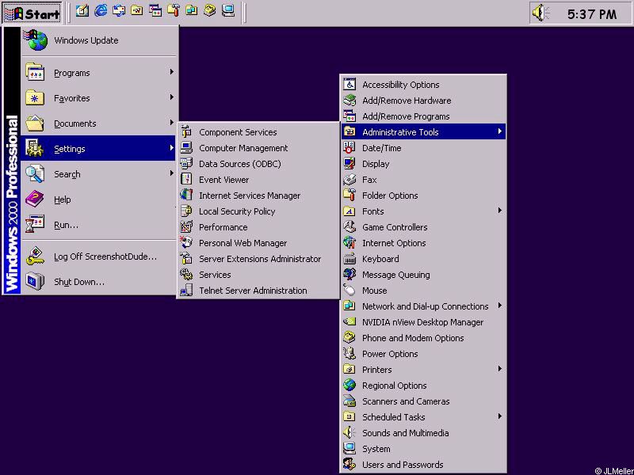Open the Favorites submenu
Image resolution: width=634 pixels, height=475 pixels.
[x=100, y=98]
